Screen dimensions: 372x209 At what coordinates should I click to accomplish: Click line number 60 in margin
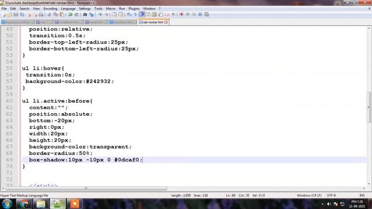[9, 101]
